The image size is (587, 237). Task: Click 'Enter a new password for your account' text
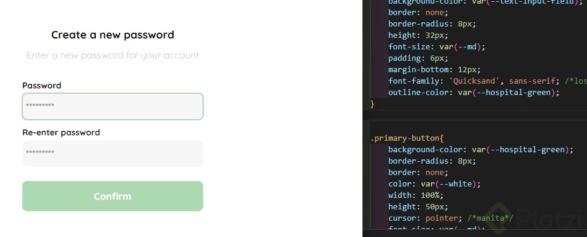pyautogui.click(x=113, y=55)
